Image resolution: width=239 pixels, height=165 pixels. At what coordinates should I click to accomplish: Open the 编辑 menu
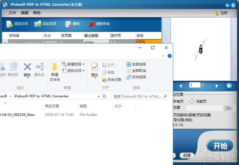click(25, 13)
